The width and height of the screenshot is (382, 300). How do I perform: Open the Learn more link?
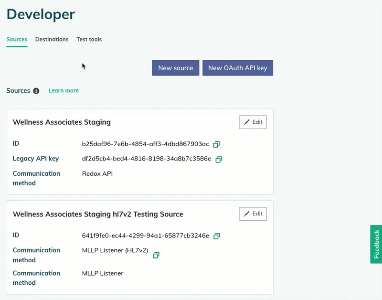[64, 90]
